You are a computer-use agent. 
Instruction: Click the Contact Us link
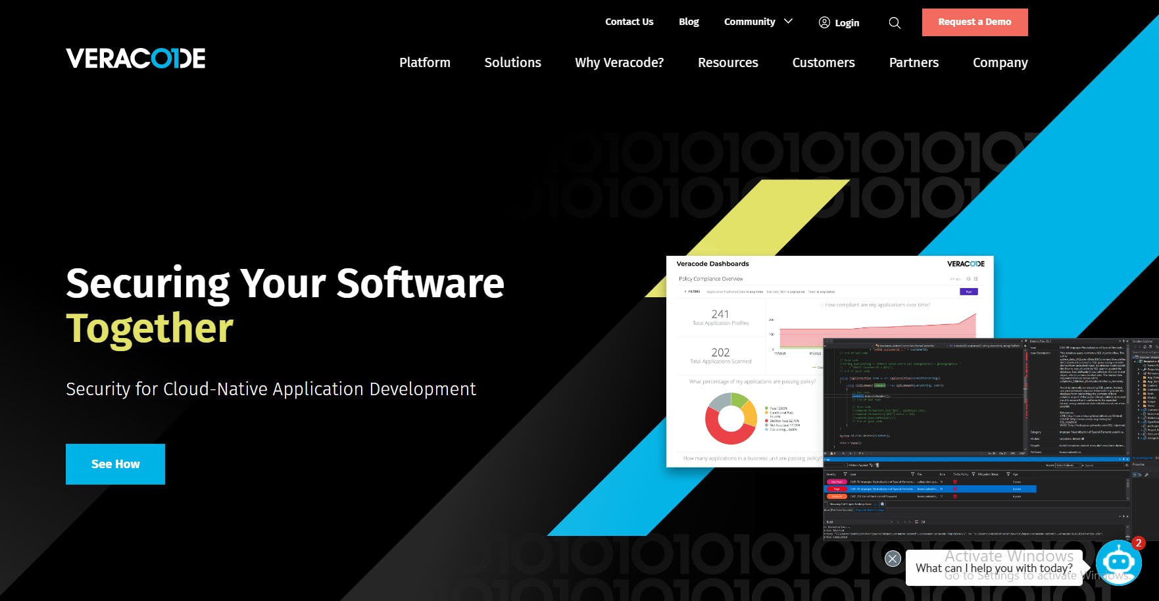(x=629, y=22)
